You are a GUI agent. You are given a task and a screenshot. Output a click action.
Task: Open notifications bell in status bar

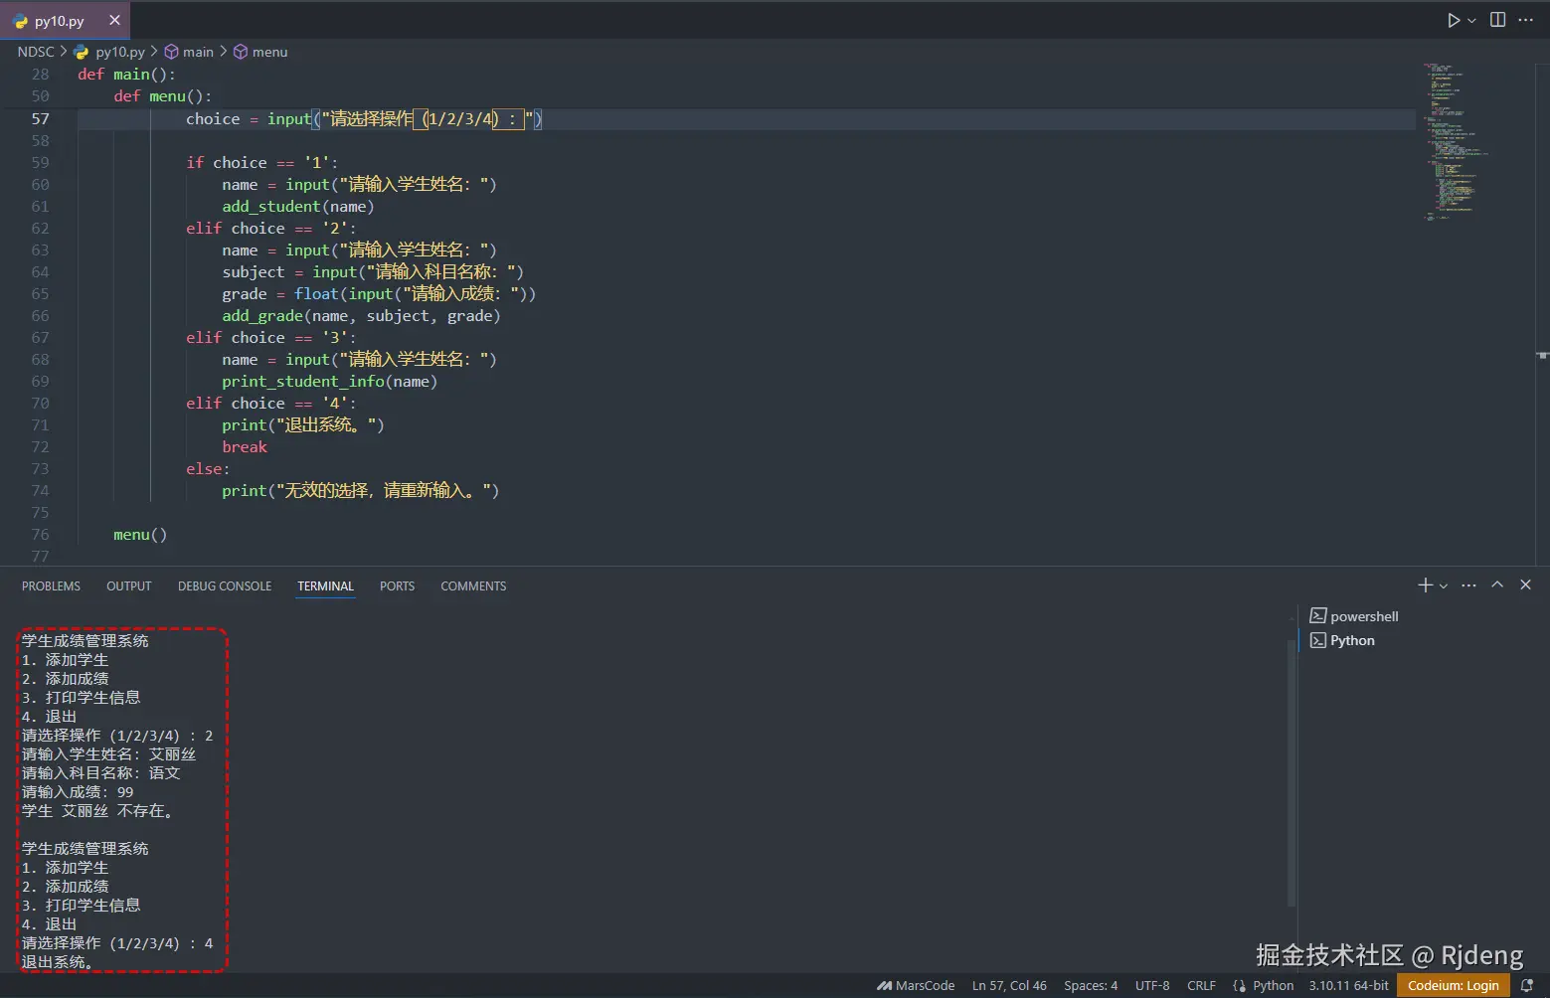1527,985
